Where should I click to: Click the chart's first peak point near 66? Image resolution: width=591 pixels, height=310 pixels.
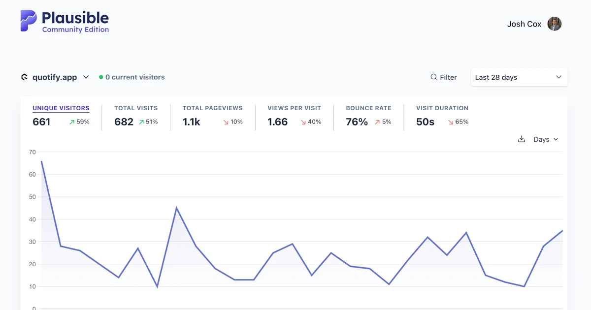[41, 161]
